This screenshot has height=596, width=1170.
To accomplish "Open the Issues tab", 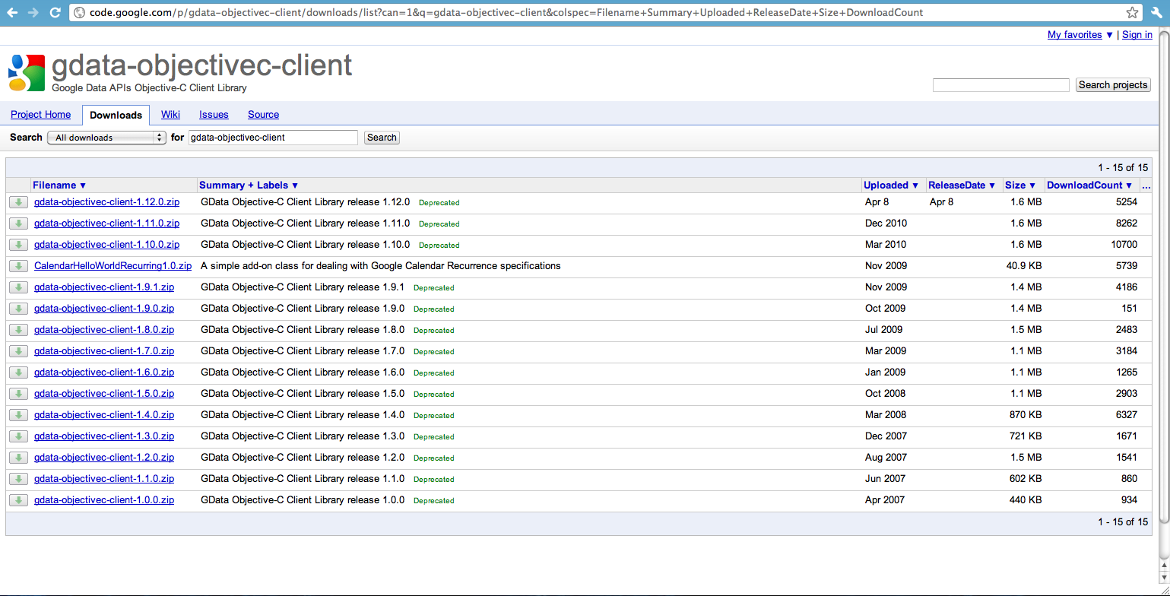I will (x=214, y=115).
